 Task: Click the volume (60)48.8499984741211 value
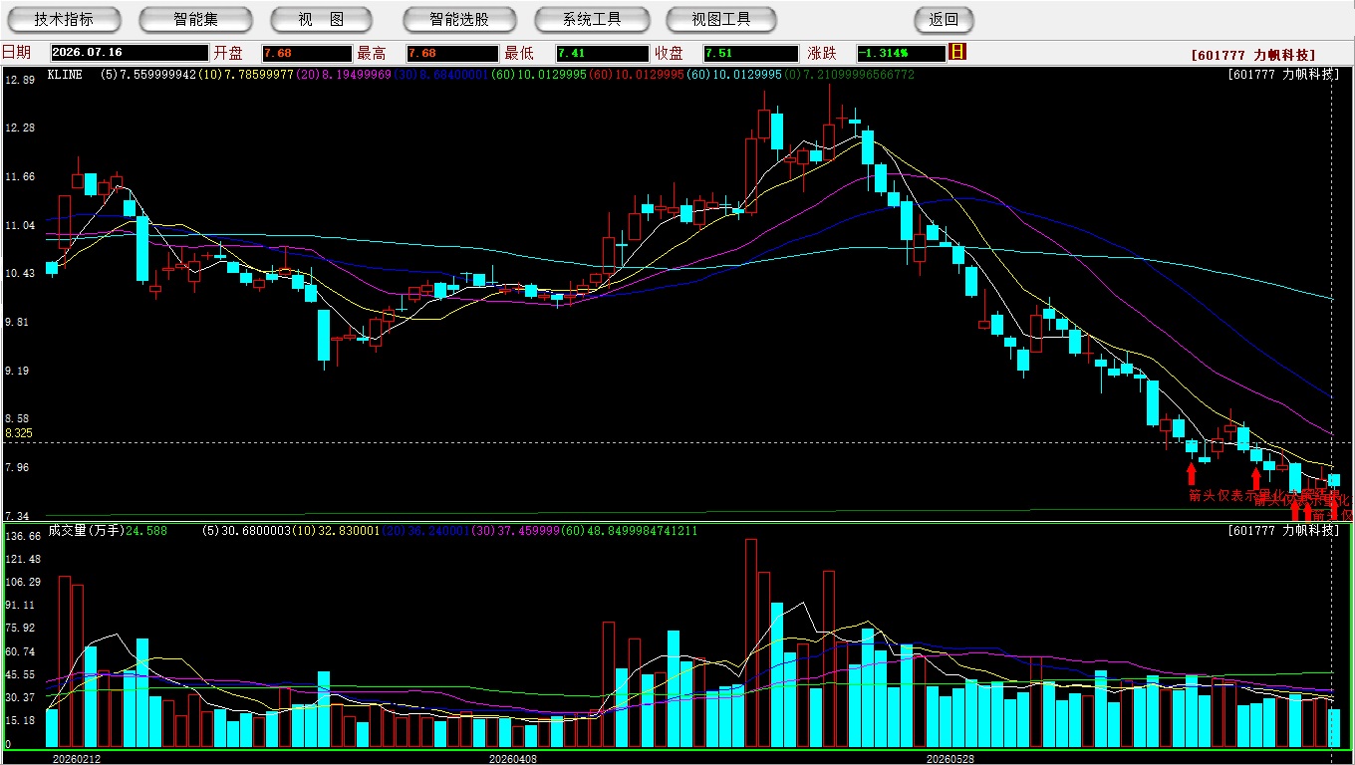tap(632, 531)
